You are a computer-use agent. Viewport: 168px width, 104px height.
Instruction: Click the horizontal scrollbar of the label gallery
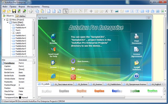83,97
